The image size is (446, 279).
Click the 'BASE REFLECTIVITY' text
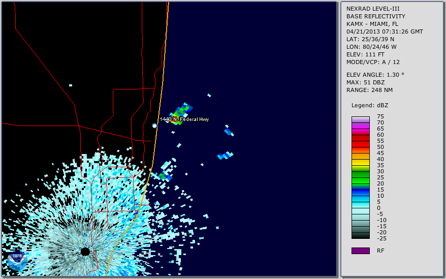coord(376,16)
